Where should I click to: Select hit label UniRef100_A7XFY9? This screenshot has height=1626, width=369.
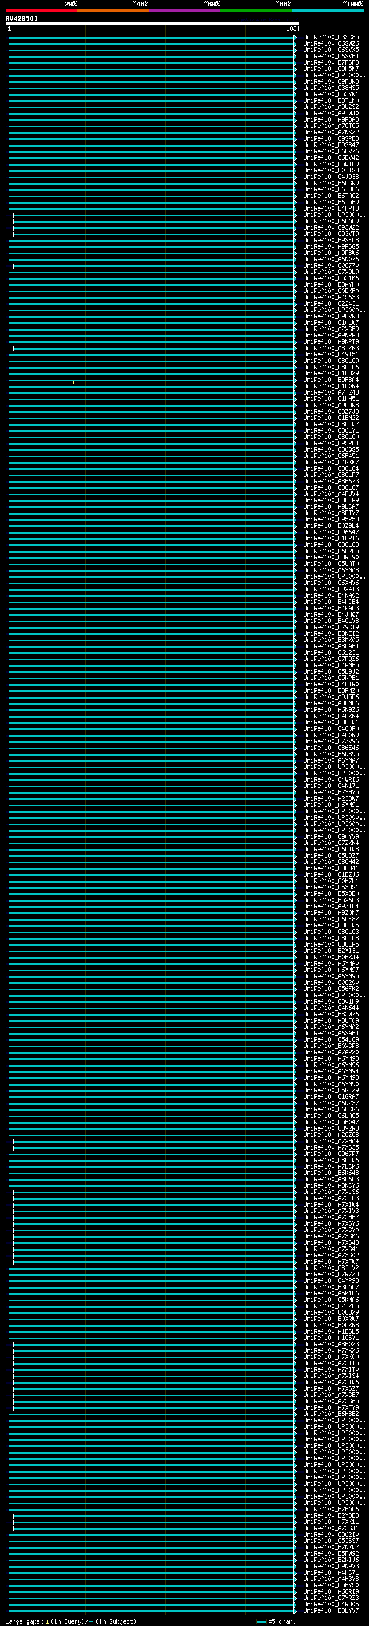[x=330, y=1407]
